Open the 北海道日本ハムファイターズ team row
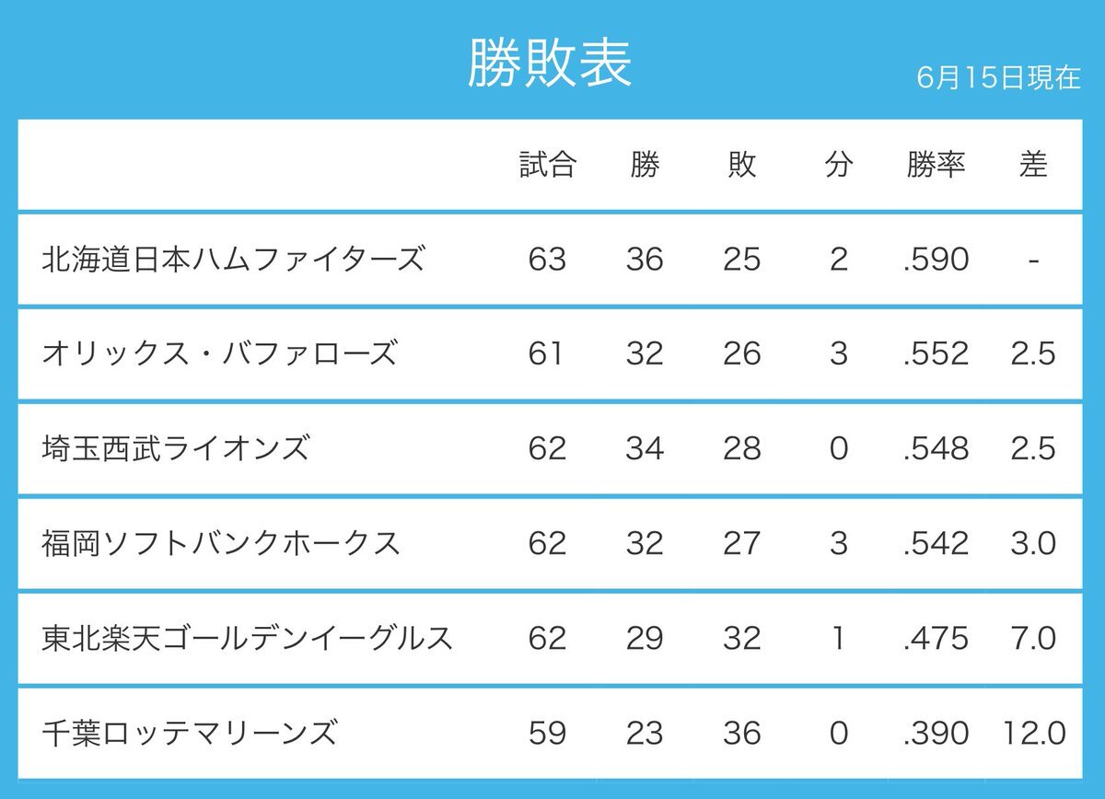The image size is (1105, 799). [551, 260]
